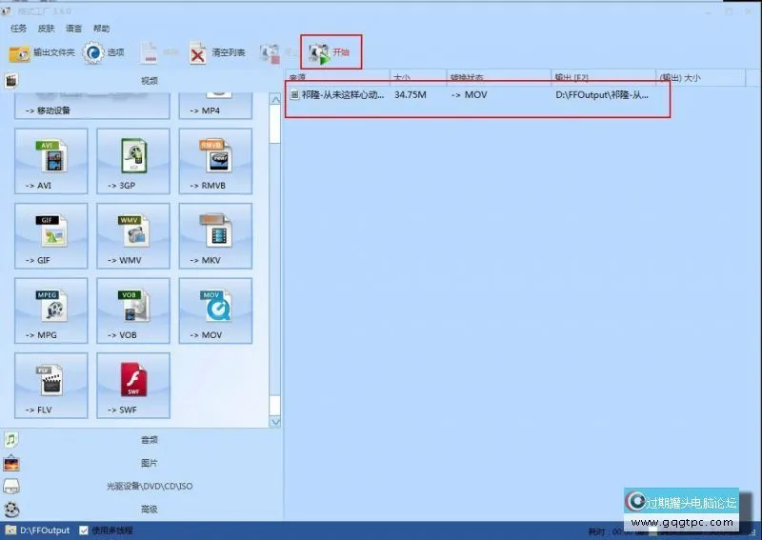The image size is (762, 540).
Task: Click the 输出 [F2] column header
Action: (604, 78)
